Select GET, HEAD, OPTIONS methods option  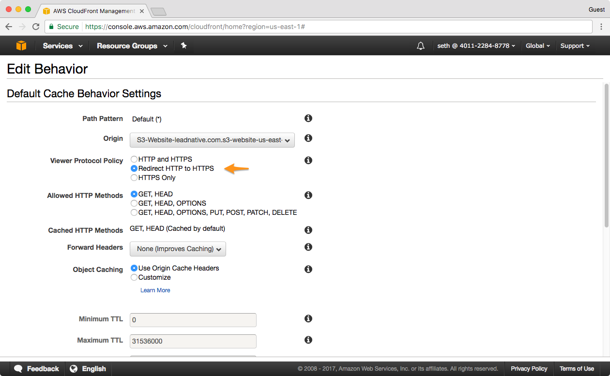coord(134,203)
